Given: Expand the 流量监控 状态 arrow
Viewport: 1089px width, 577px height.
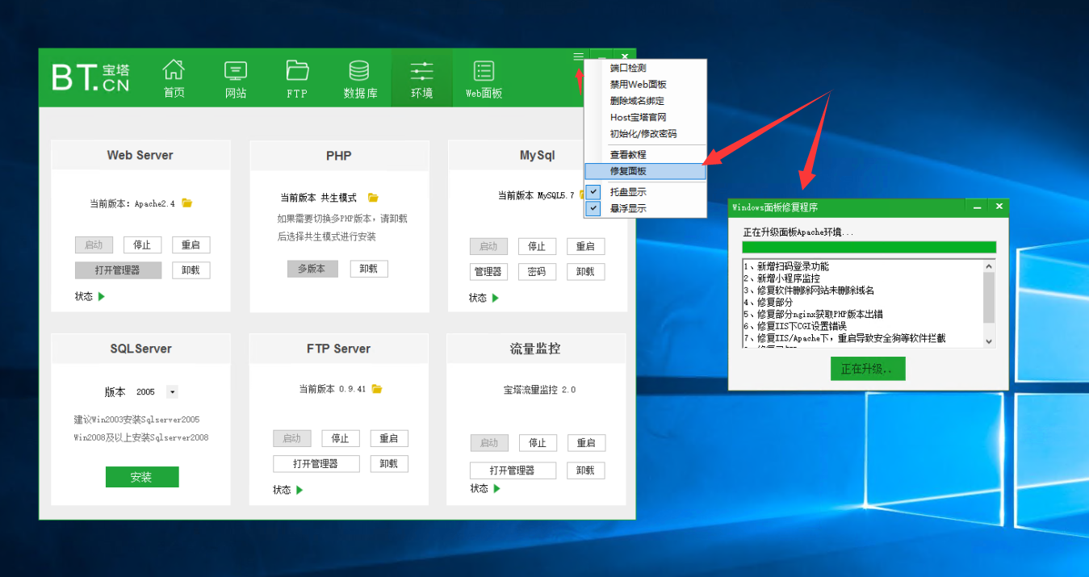Looking at the screenshot, I should tap(497, 488).
